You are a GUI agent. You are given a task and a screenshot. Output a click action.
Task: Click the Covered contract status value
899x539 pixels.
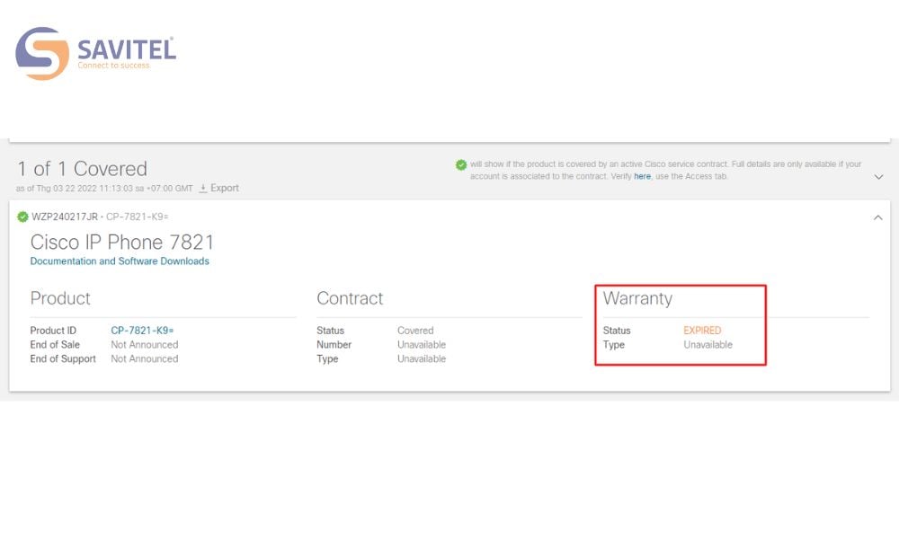(x=415, y=331)
